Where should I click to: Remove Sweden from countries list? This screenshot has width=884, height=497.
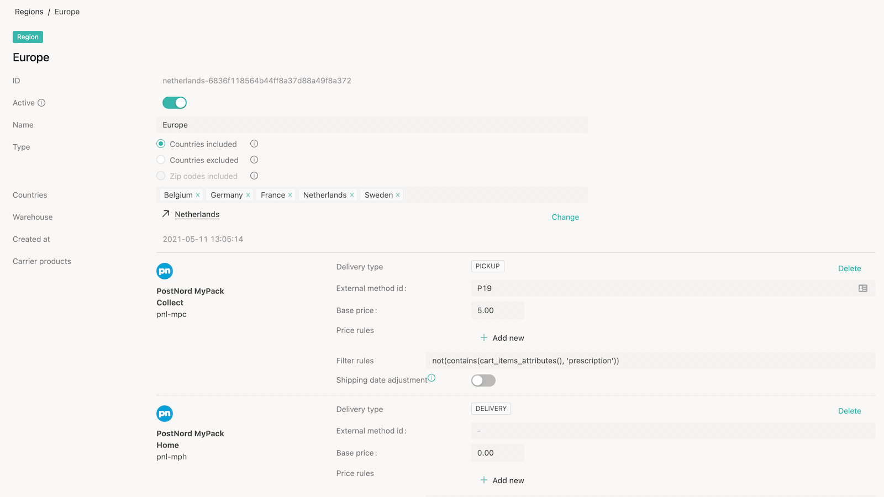[x=398, y=195]
